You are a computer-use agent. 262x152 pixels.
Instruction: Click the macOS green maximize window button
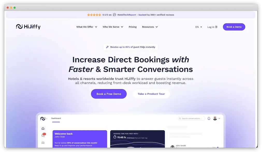(14, 8)
